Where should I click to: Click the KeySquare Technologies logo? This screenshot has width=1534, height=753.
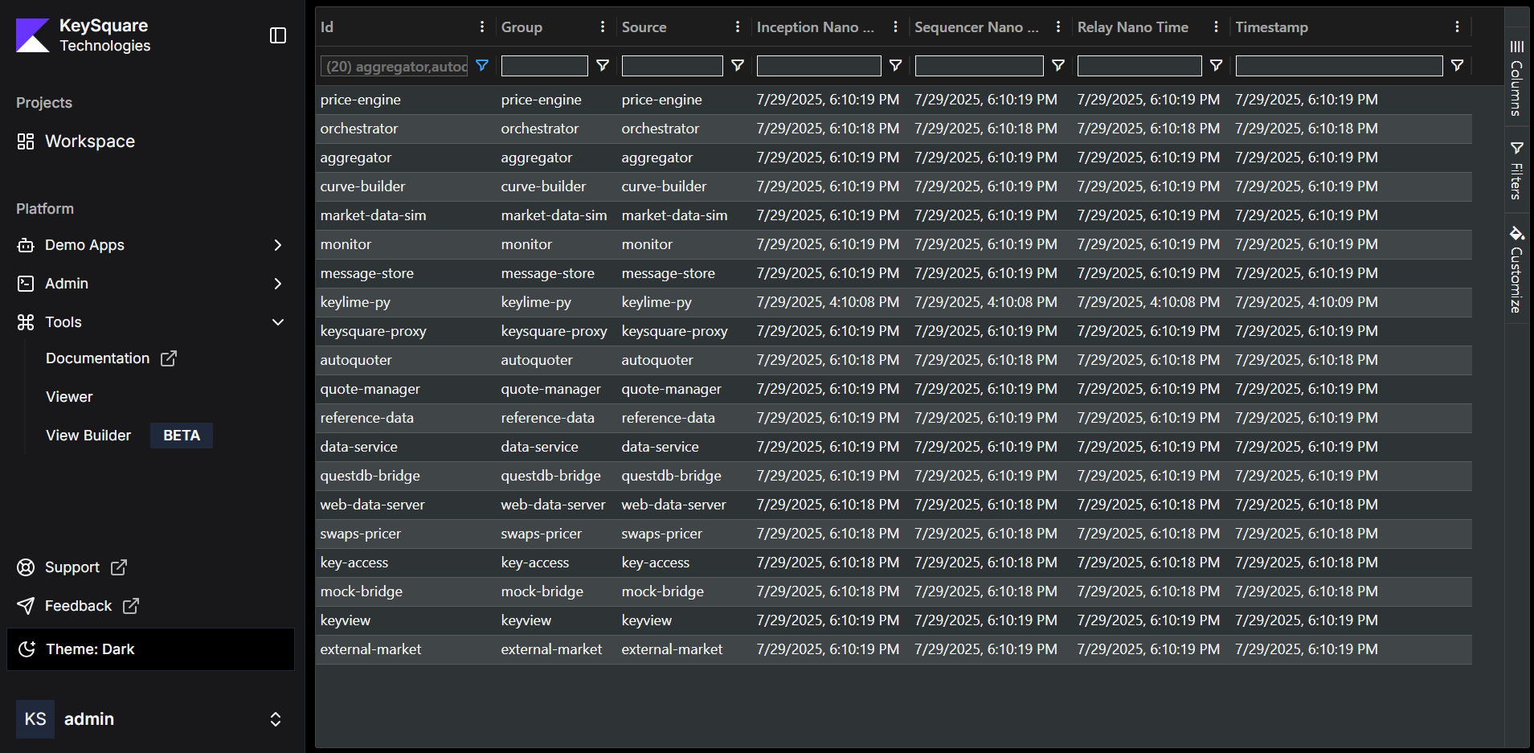click(x=31, y=35)
